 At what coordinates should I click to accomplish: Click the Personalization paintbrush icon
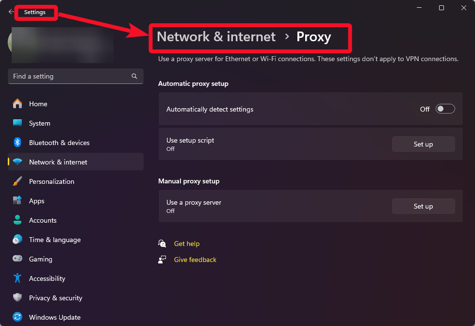17,181
